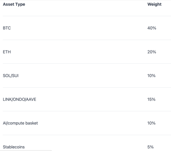
Task: Click the Asset Type column header
Action: pos(14,4)
